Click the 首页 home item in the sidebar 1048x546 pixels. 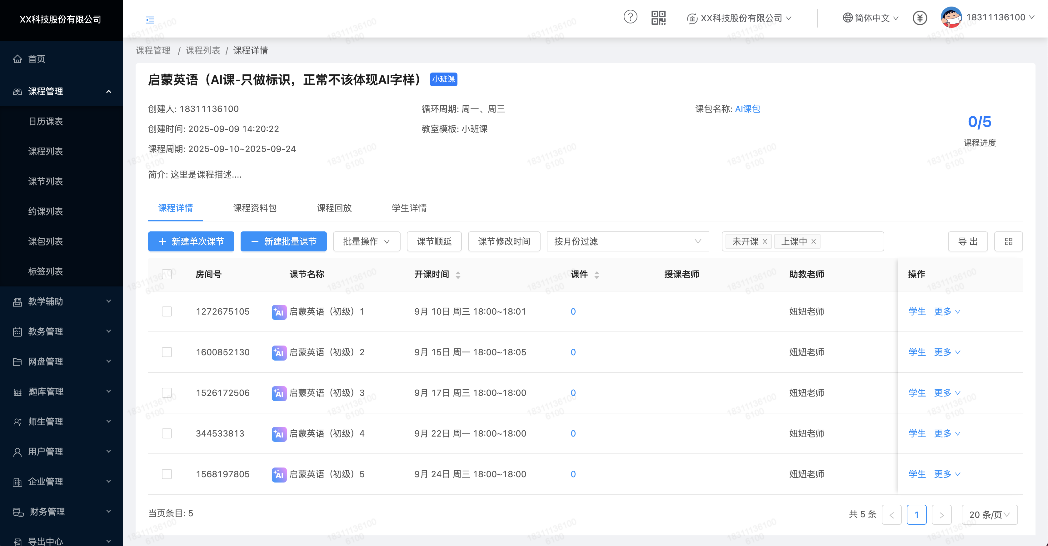(37, 58)
